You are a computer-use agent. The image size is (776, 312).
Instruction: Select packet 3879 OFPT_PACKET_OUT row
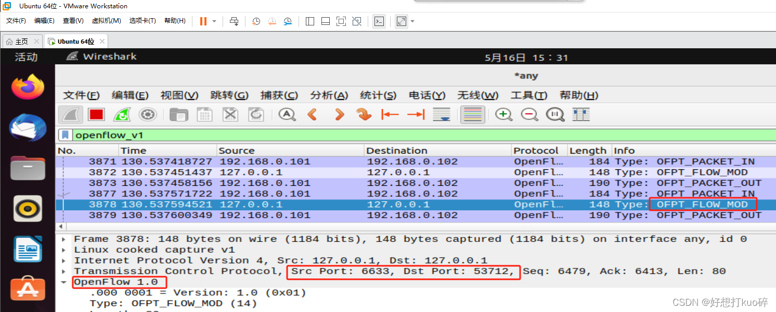tap(416, 215)
